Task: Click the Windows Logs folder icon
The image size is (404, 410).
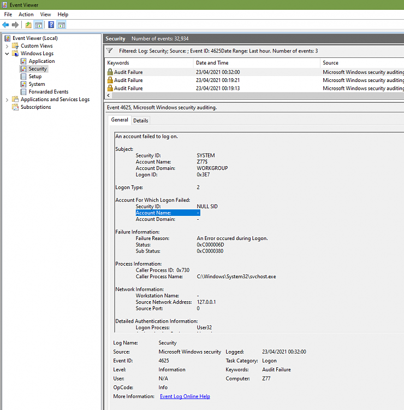Action: pos(15,54)
